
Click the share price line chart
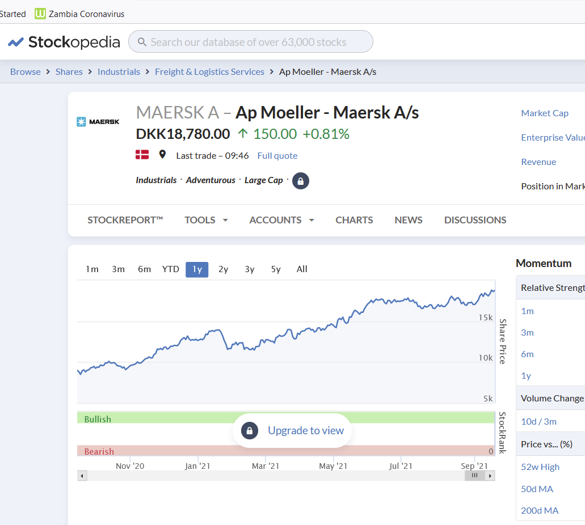tap(286, 341)
